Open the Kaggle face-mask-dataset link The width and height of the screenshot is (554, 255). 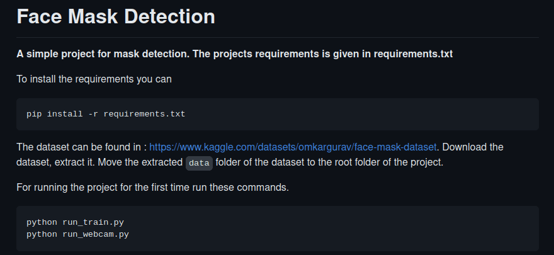click(x=293, y=147)
